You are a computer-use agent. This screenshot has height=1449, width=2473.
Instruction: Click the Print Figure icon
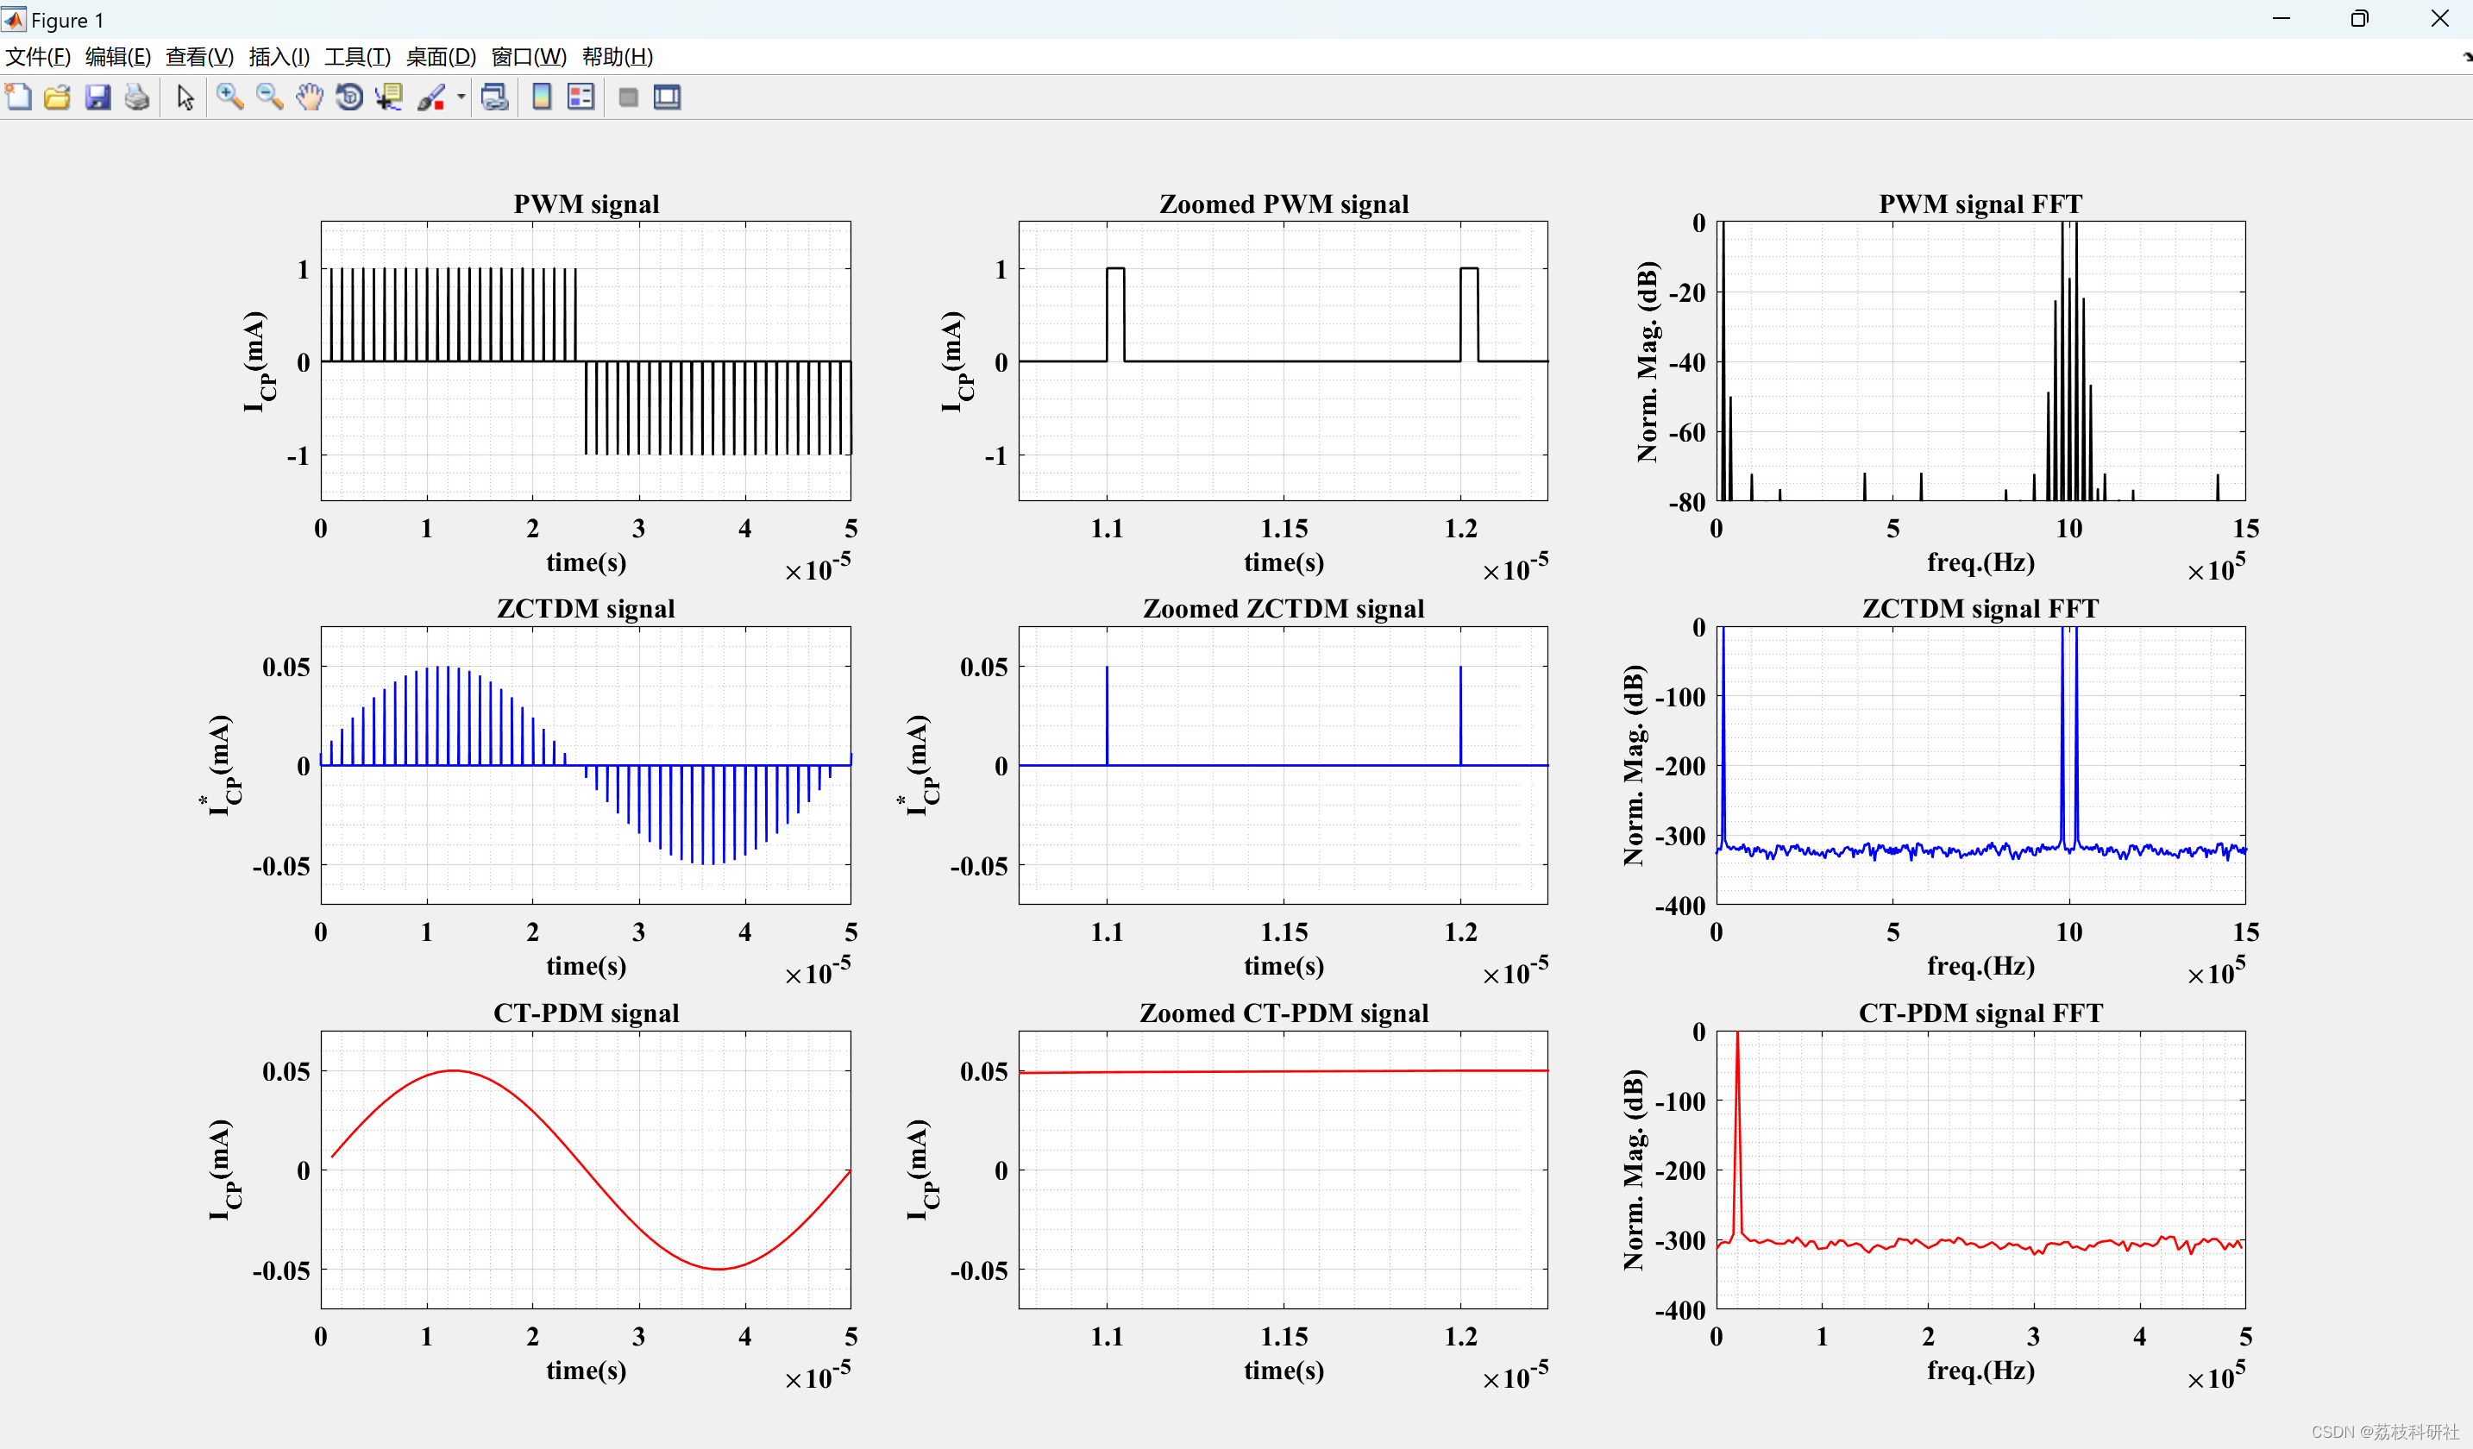tap(137, 97)
